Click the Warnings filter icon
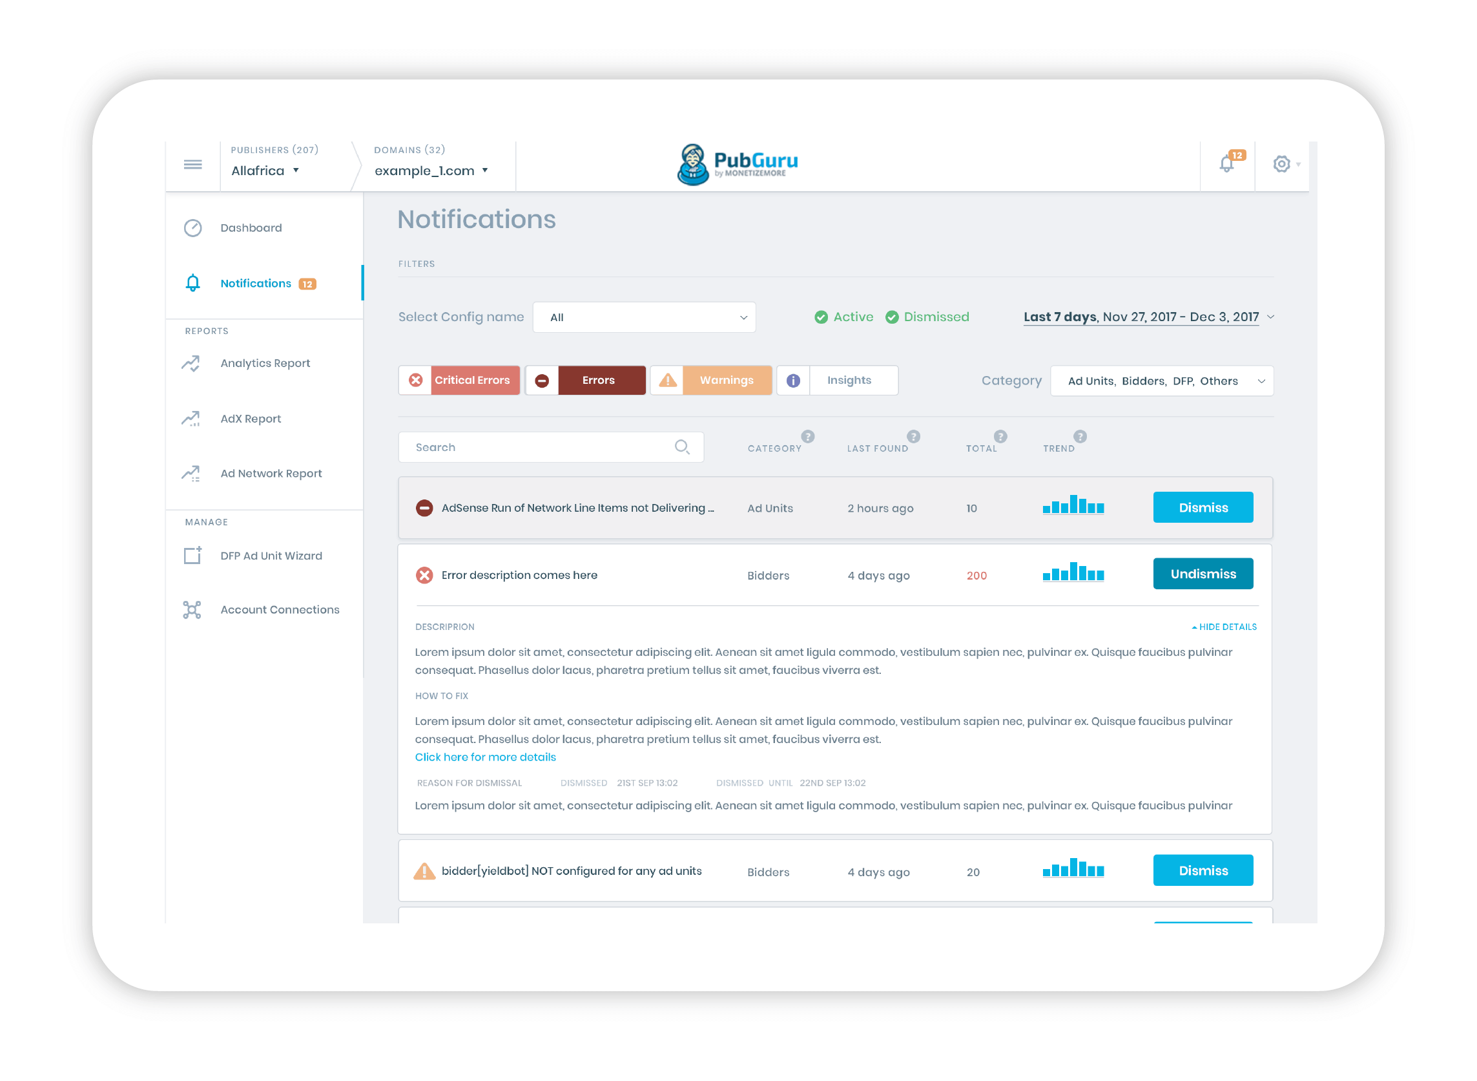The image size is (1477, 1081). point(667,381)
